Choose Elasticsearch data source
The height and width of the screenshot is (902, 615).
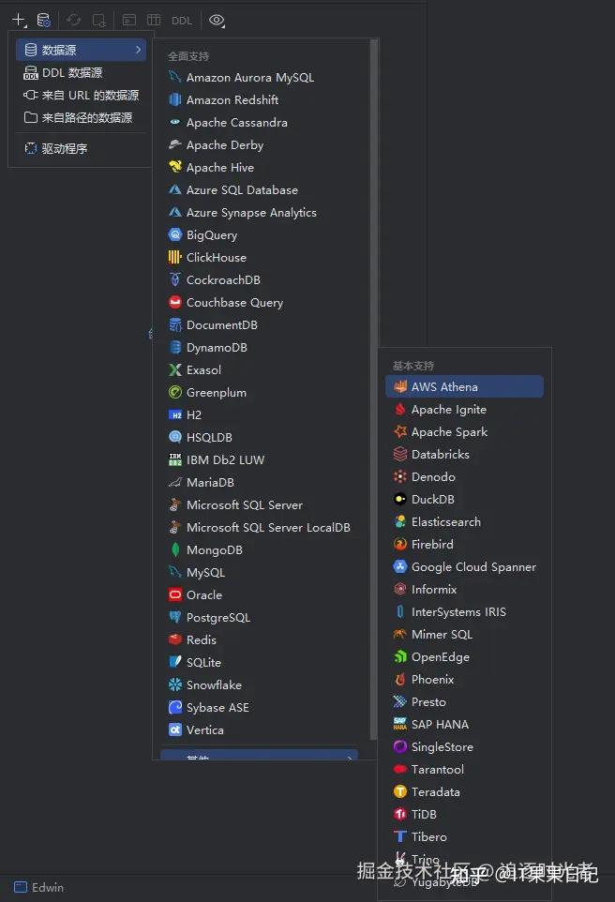[x=464, y=521]
